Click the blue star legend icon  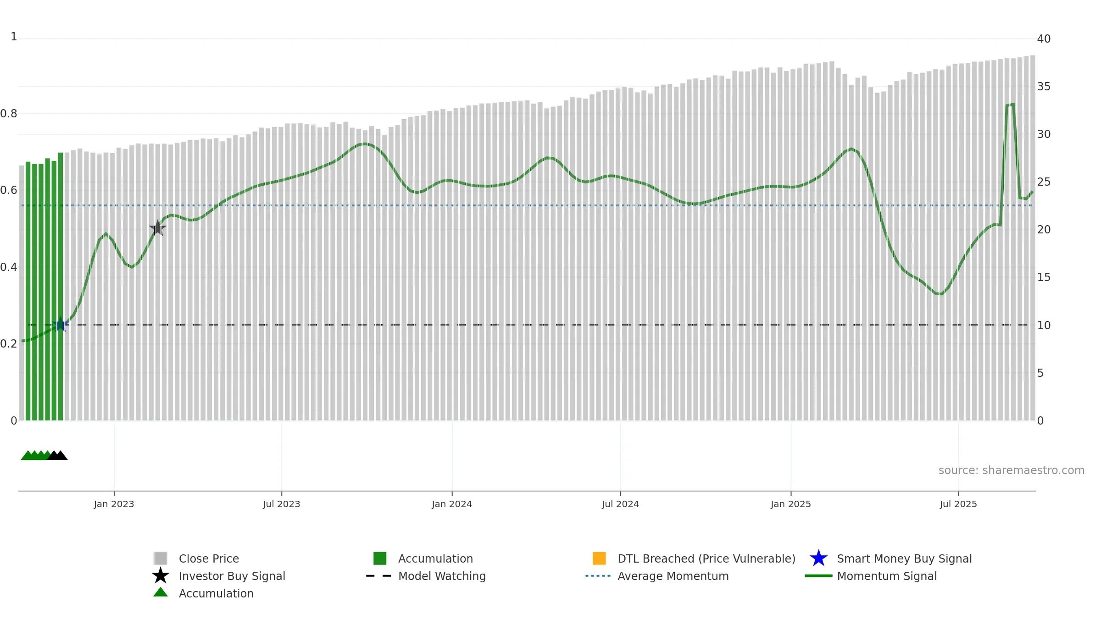click(818, 558)
